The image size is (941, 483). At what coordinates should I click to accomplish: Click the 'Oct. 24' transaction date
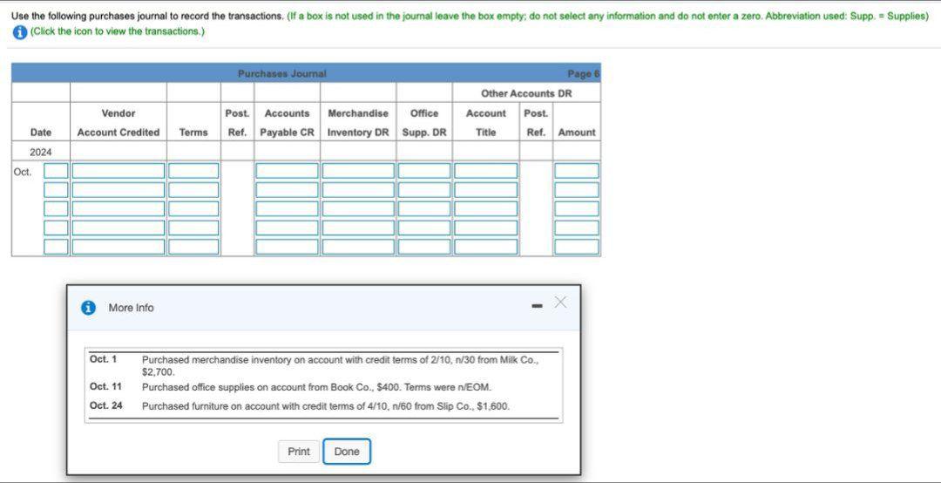pyautogui.click(x=106, y=405)
